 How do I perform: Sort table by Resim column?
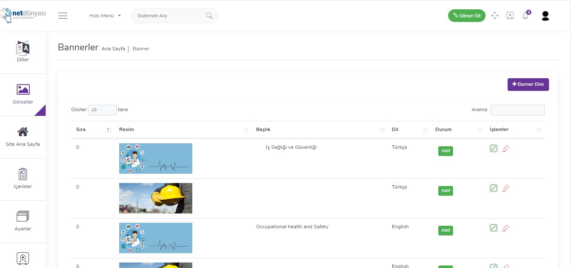[x=183, y=129]
